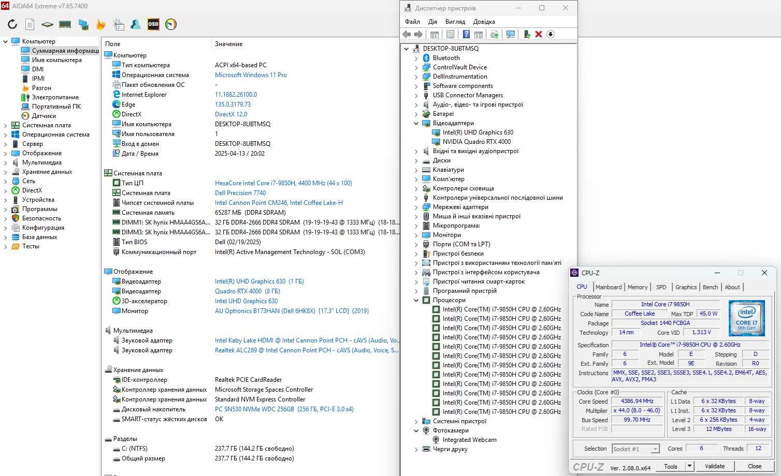Open AU Optronics B173HAN monitor link
The width and height of the screenshot is (781, 476).
pos(292,311)
